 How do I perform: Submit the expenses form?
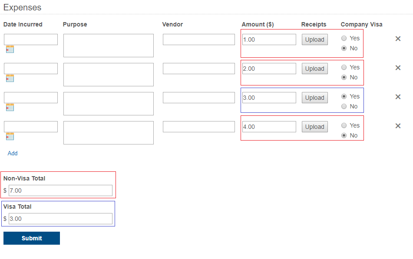point(32,238)
